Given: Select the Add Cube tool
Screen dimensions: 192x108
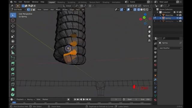Looking at the screenshot, I should point(13,58).
